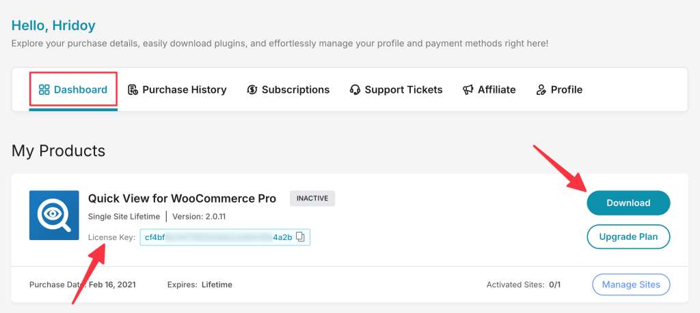Click the Dashboard grid icon
This screenshot has height=313, width=700.
44,90
